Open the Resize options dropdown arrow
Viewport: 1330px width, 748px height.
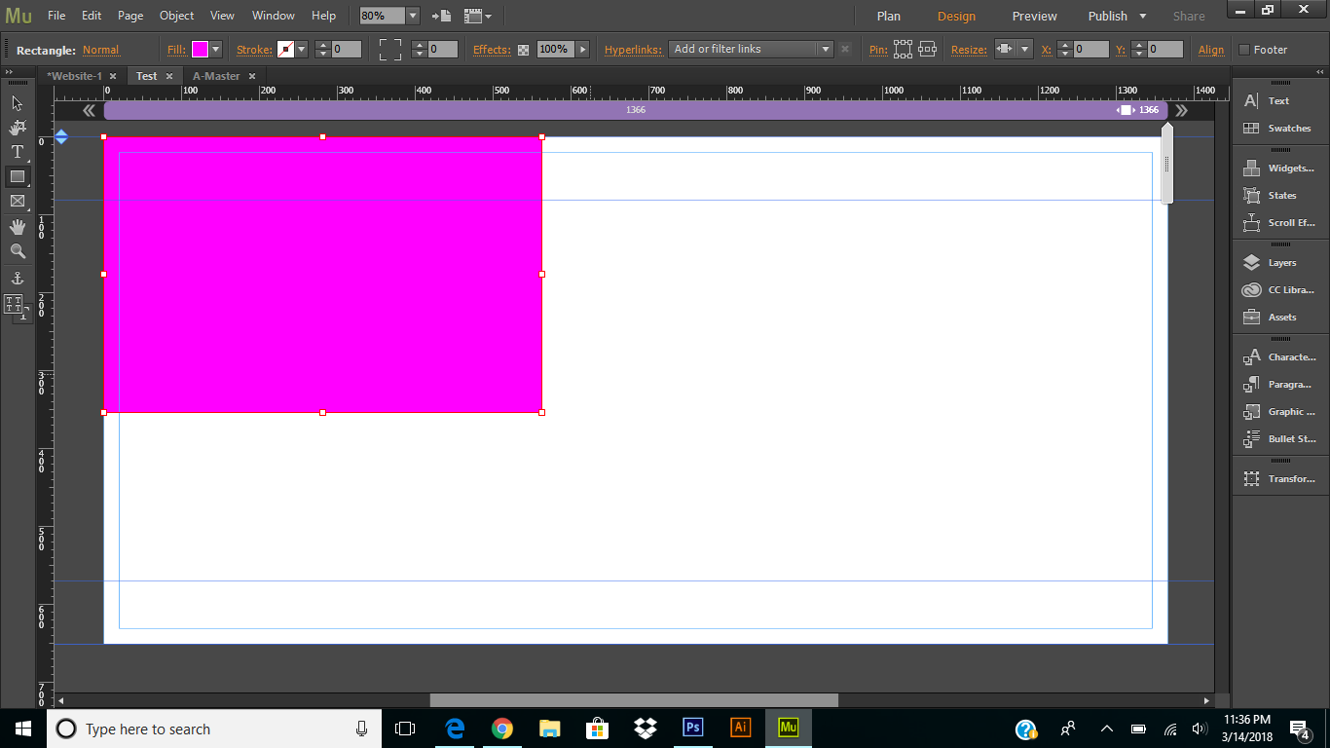[x=1026, y=49]
